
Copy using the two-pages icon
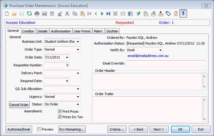[75, 14]
